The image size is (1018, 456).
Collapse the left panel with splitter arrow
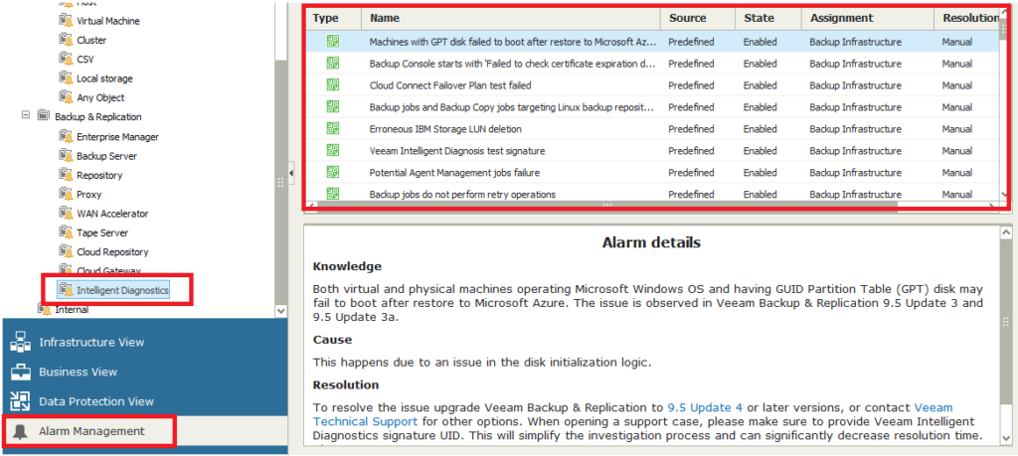coord(291,173)
